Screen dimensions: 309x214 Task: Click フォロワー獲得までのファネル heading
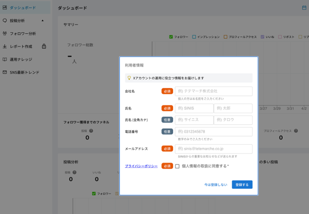pos(86,122)
